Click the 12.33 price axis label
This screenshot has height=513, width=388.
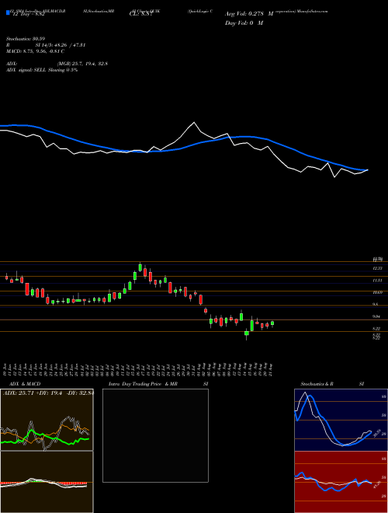(x=377, y=268)
